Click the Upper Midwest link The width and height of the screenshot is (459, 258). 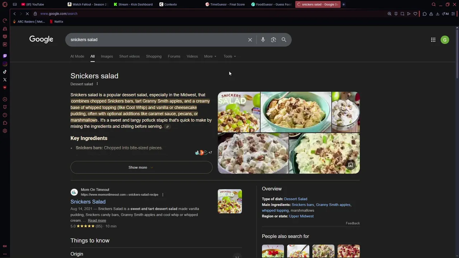[x=301, y=216]
